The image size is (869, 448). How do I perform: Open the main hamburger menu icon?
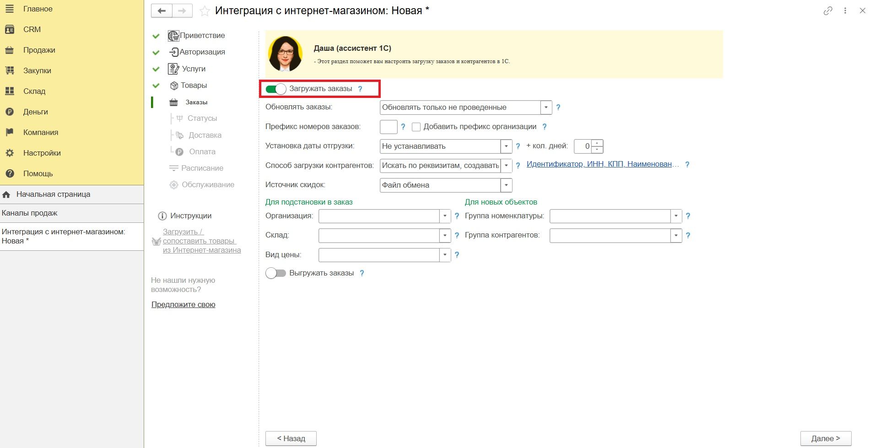(10, 9)
